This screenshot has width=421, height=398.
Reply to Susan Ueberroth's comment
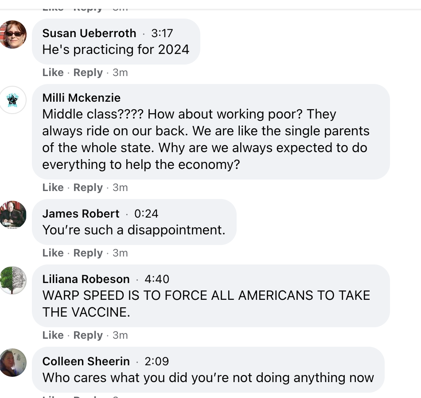88,73
